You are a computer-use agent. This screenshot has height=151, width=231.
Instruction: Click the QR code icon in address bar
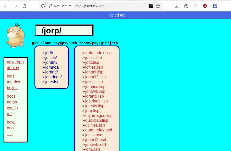pos(151,6)
